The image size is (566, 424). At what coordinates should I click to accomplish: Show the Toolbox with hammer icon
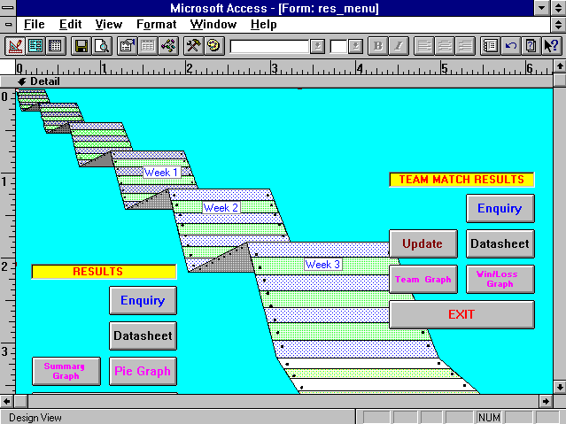point(194,45)
